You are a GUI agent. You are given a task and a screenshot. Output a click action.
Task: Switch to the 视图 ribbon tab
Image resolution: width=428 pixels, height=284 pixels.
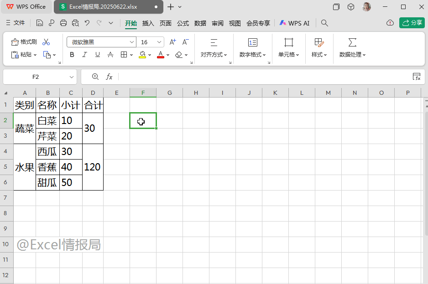(x=235, y=23)
